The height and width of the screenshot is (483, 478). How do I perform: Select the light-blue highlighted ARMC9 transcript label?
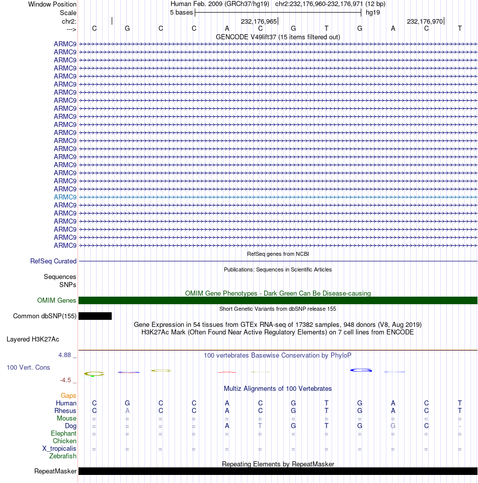pos(65,197)
